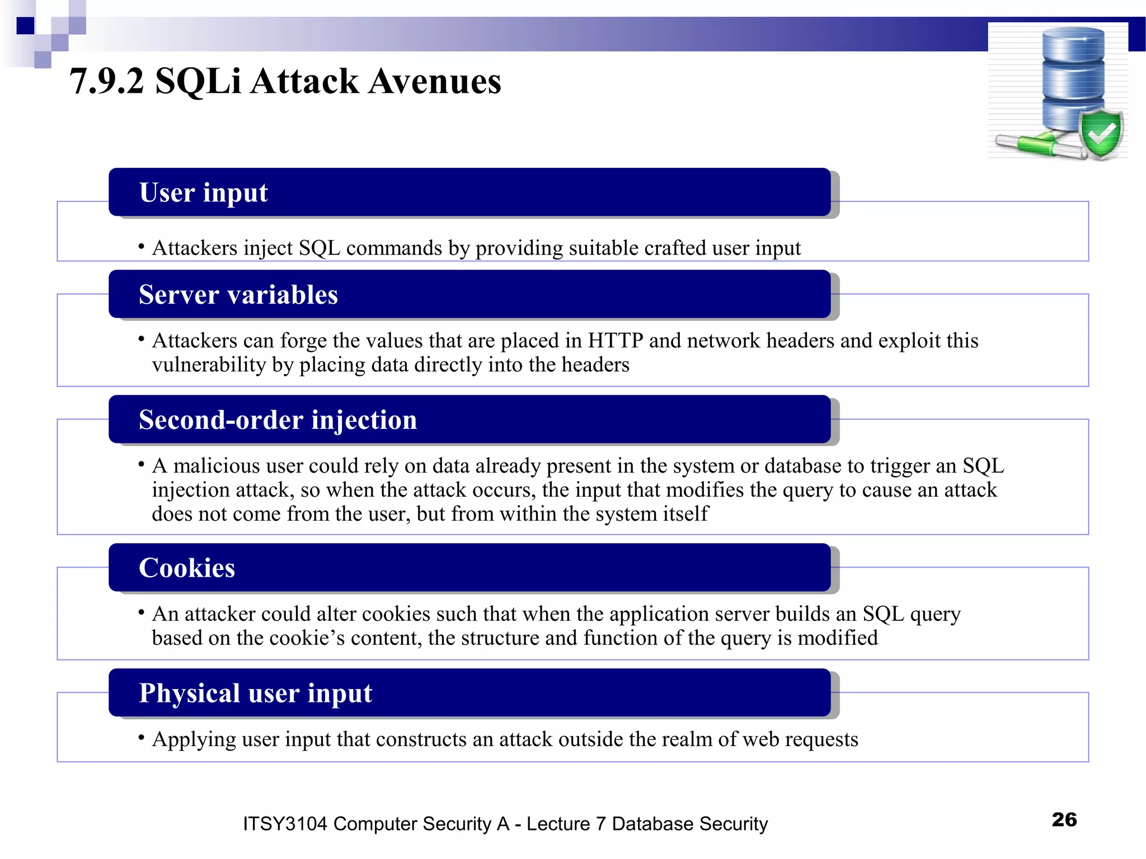The image size is (1146, 859).
Task: Click the 'Server variables' heading bar
Action: tap(469, 294)
